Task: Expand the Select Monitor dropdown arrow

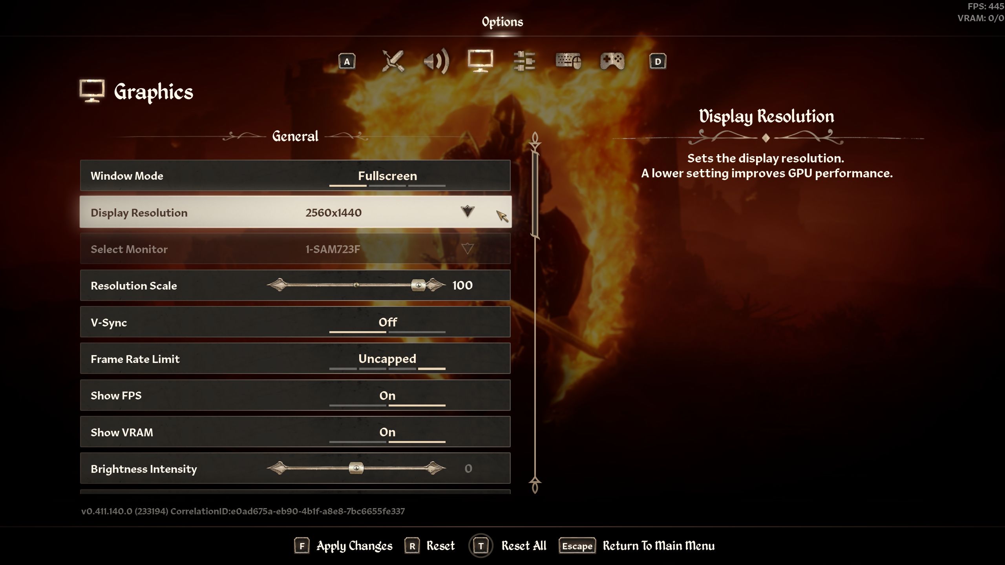Action: tap(467, 248)
